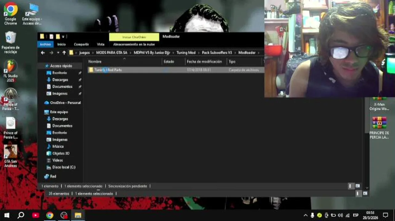Click scrollbar down arrow of back Explorer window
The width and height of the screenshot is (395, 221).
click(x=366, y=188)
